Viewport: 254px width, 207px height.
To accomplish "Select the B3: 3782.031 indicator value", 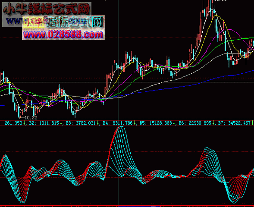I will tap(81, 123).
